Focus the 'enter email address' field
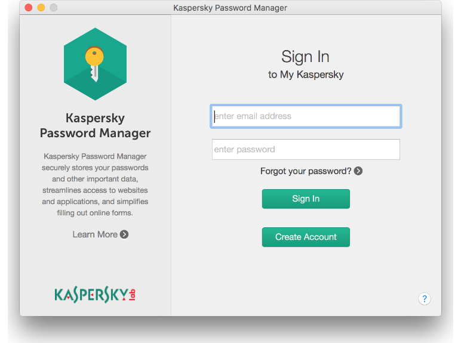Screen dimensions: 461x343 tap(306, 116)
